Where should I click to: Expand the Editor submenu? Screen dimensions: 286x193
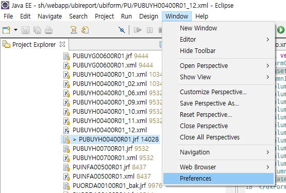[x=218, y=39]
